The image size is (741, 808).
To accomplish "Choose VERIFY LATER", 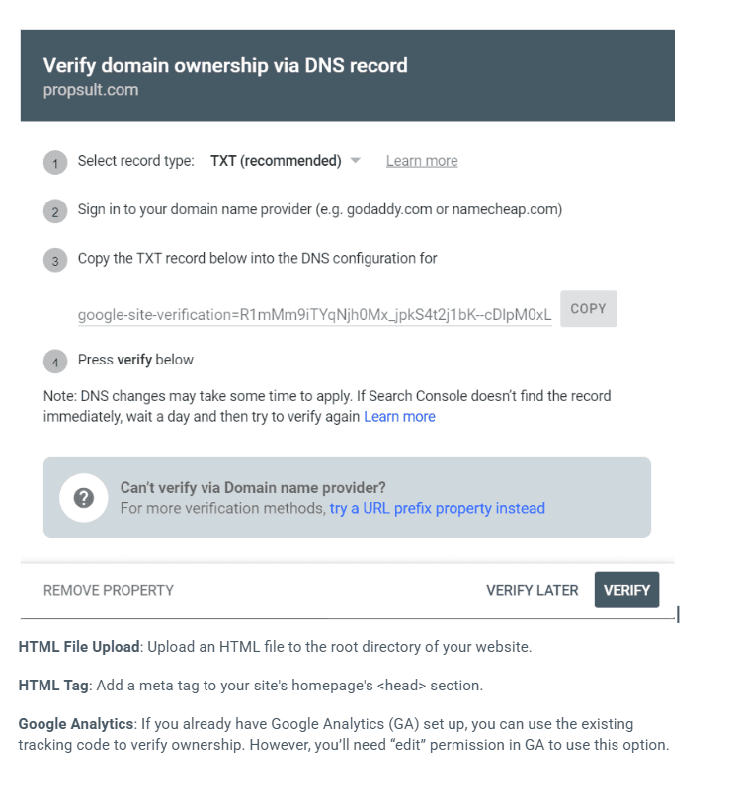I will tap(532, 590).
